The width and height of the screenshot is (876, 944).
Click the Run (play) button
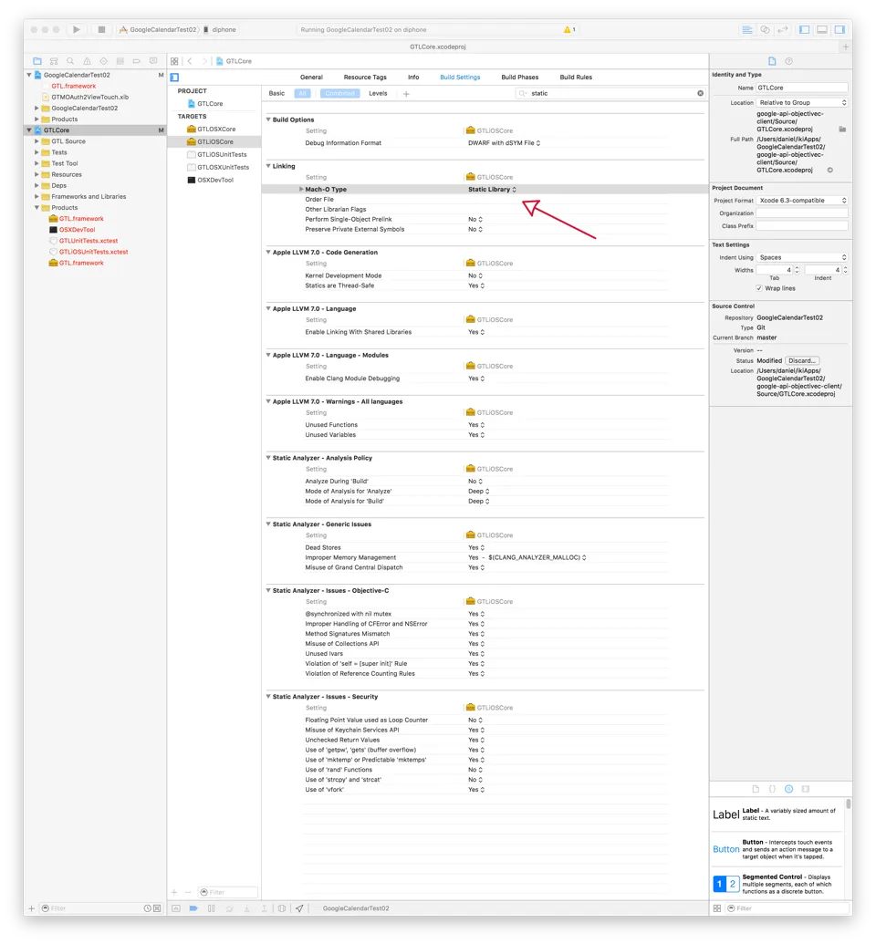[76, 29]
